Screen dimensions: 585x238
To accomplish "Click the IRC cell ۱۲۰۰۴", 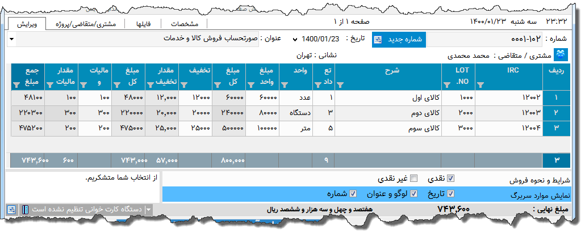I will [509, 128].
